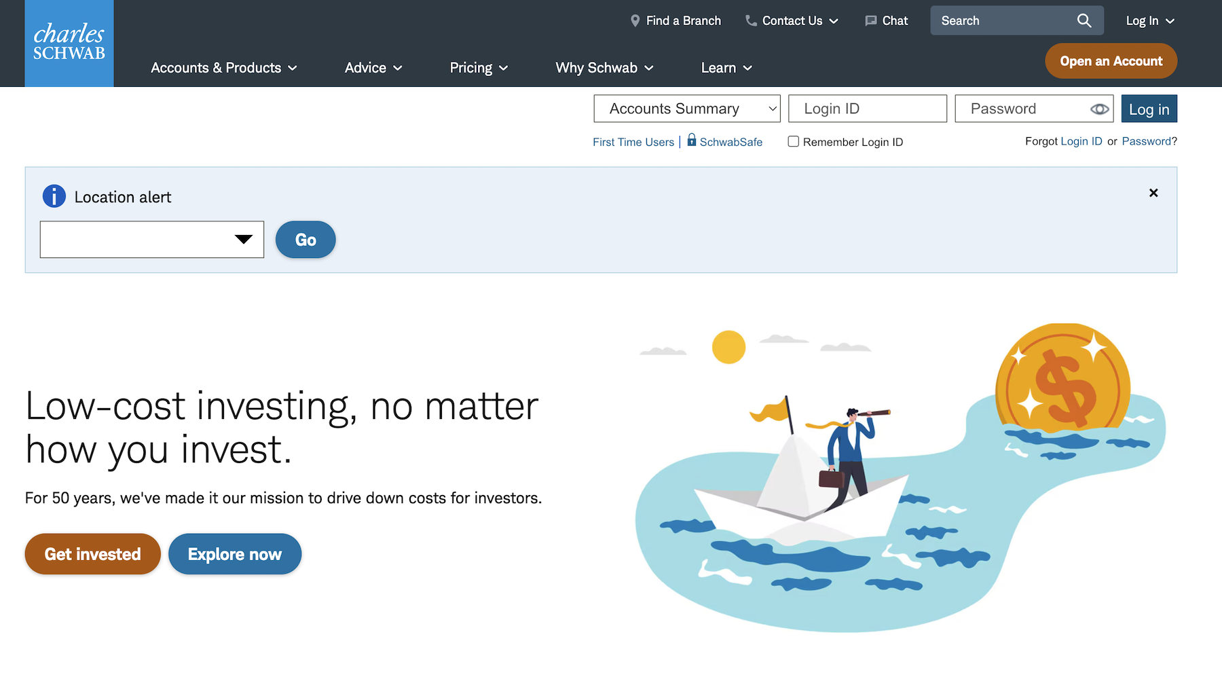Open the Pricing menu
Viewport: 1222px width, 698px height.
coord(479,68)
